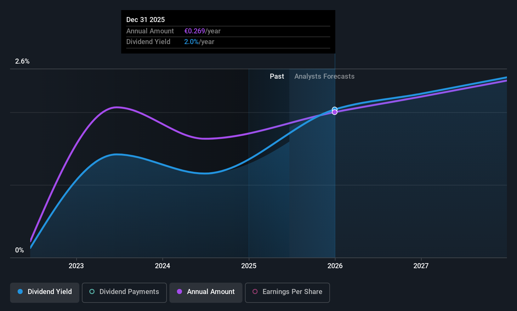Image resolution: width=517 pixels, height=311 pixels.
Task: Click the blue Dividend Yield line's 2023 peak
Action: (x=116, y=154)
